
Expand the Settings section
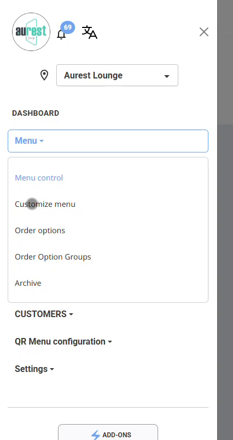pyautogui.click(x=34, y=369)
